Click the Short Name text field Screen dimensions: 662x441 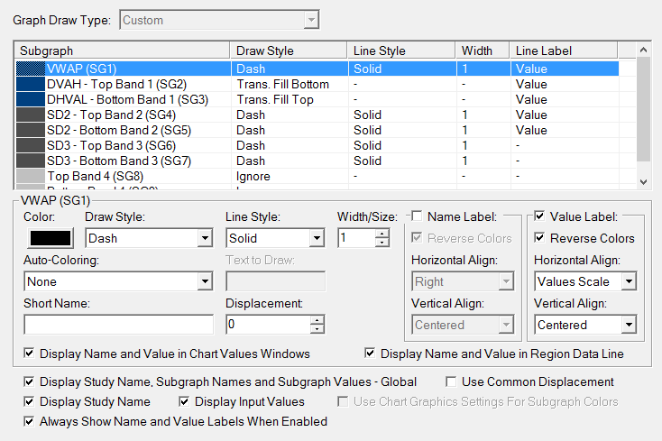118,325
